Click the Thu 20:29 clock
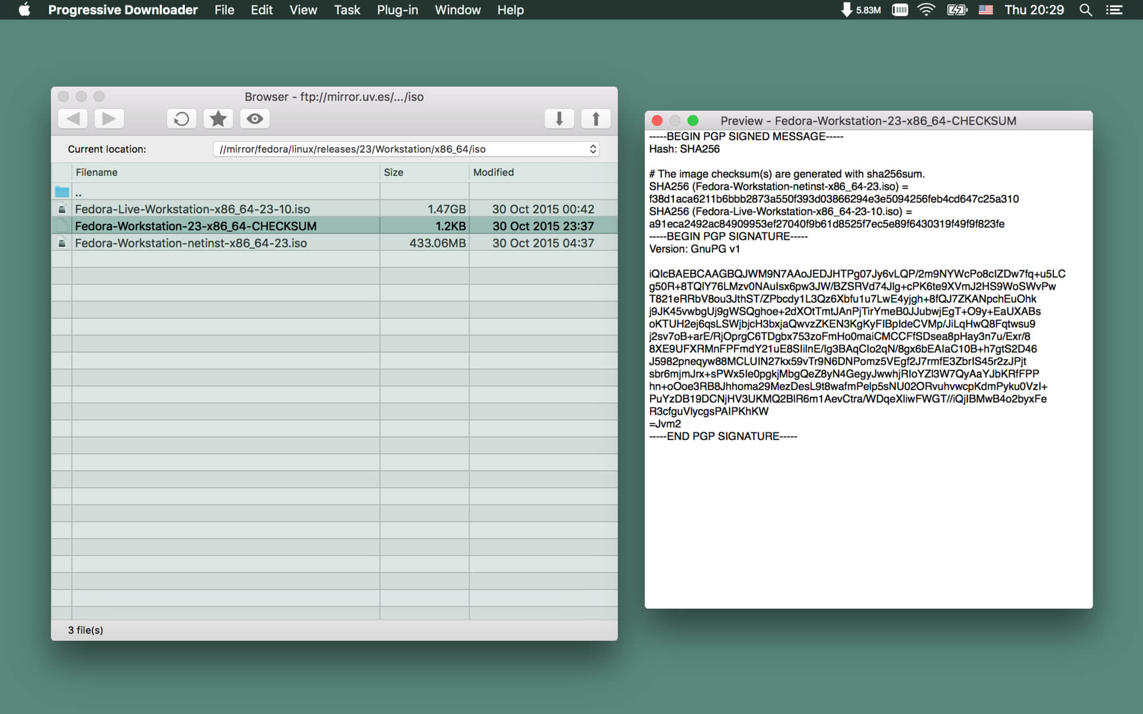The width and height of the screenshot is (1143, 714). pos(1034,10)
